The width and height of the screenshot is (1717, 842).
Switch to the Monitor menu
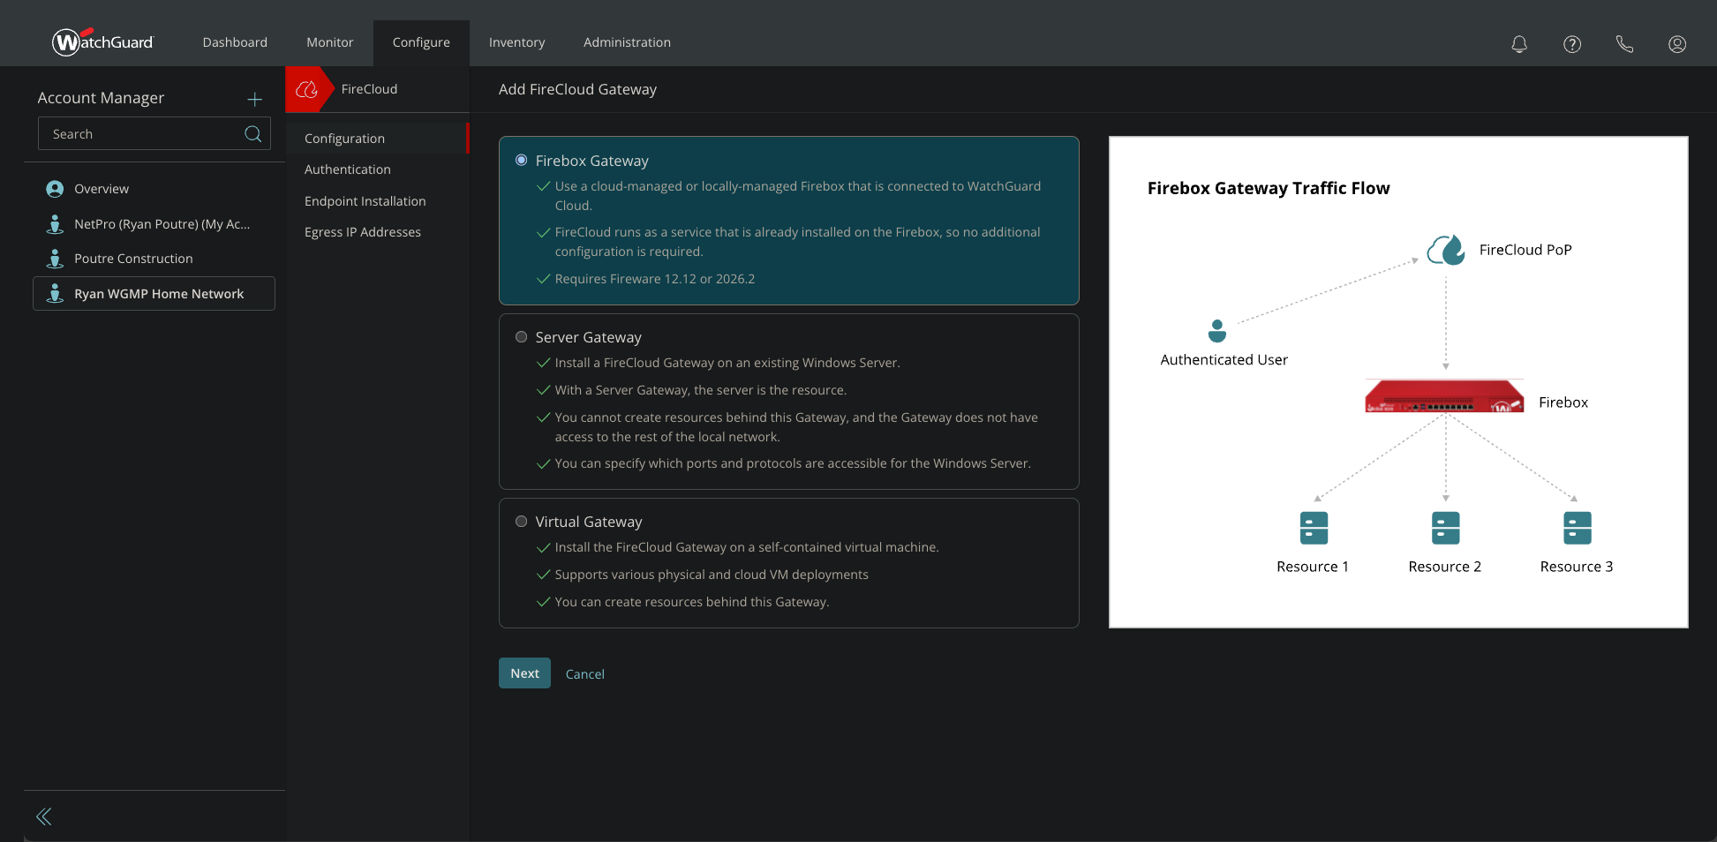tap(329, 42)
